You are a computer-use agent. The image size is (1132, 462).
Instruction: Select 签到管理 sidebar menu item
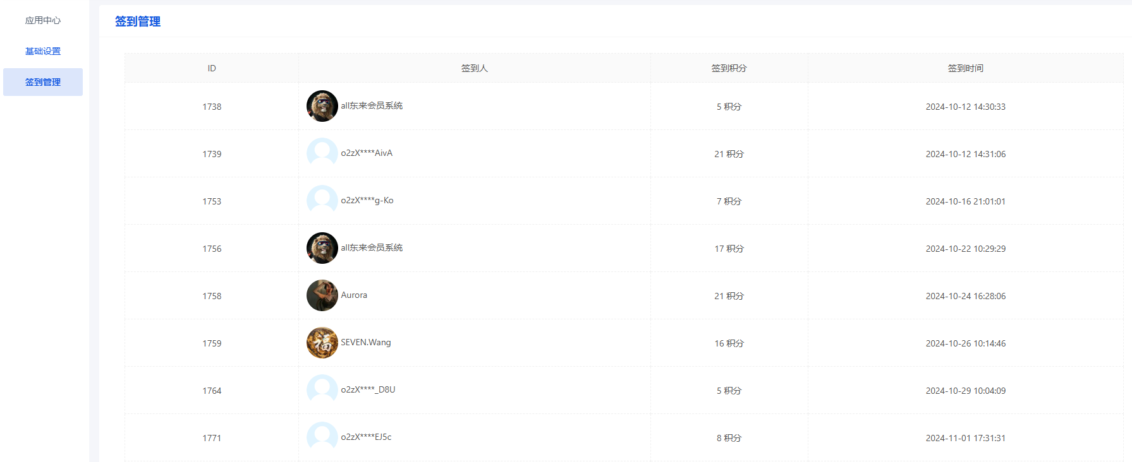[x=43, y=82]
